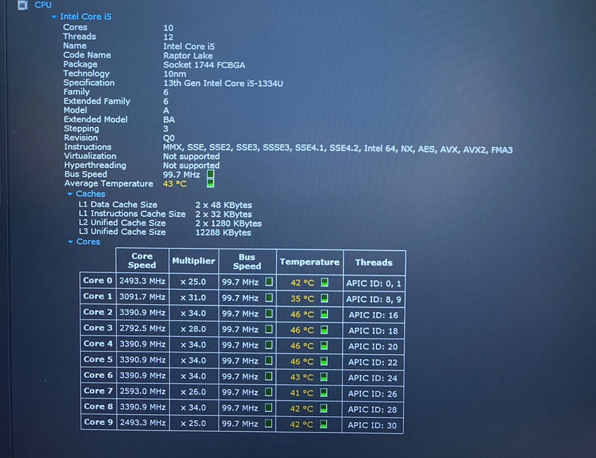Click Core 8 temperature graph icon
Image resolution: width=596 pixels, height=458 pixels.
[x=323, y=408]
